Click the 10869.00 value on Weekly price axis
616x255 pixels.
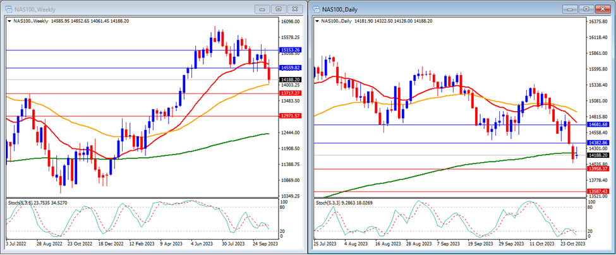click(291, 180)
